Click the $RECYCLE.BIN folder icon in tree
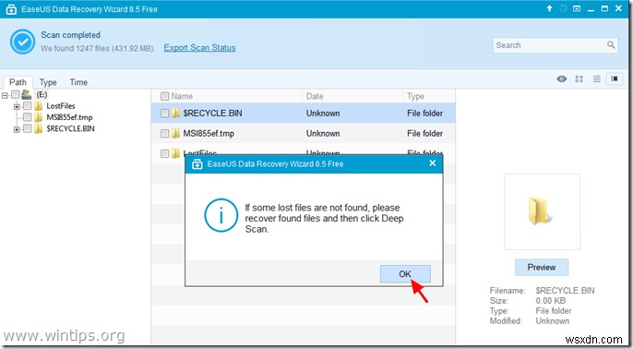633x349 pixels. pos(39,128)
